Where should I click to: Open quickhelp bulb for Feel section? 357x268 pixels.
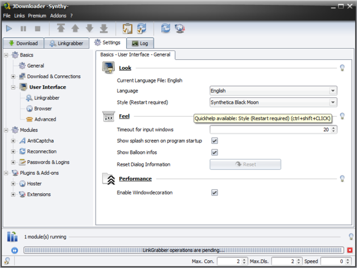[342, 116]
